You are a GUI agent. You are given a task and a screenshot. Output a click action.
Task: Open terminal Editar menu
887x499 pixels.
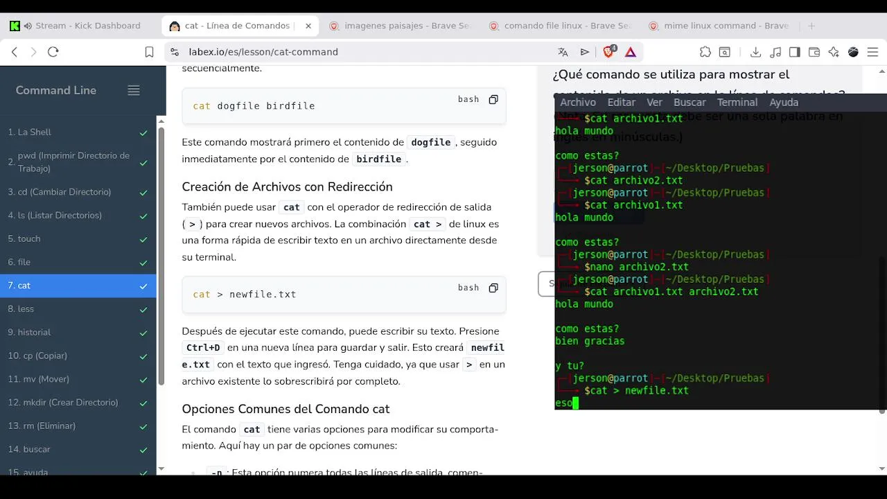(622, 102)
